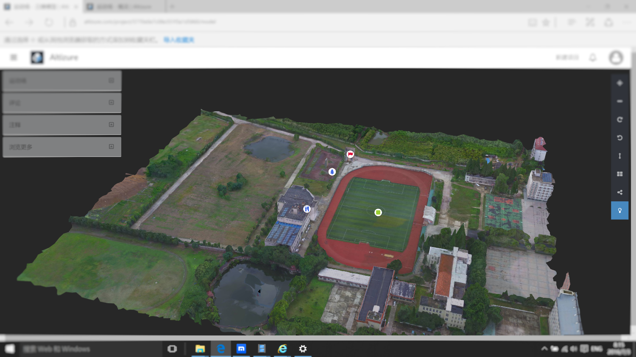636x357 pixels.
Task: Switch to the first browser tab
Action: (41, 7)
